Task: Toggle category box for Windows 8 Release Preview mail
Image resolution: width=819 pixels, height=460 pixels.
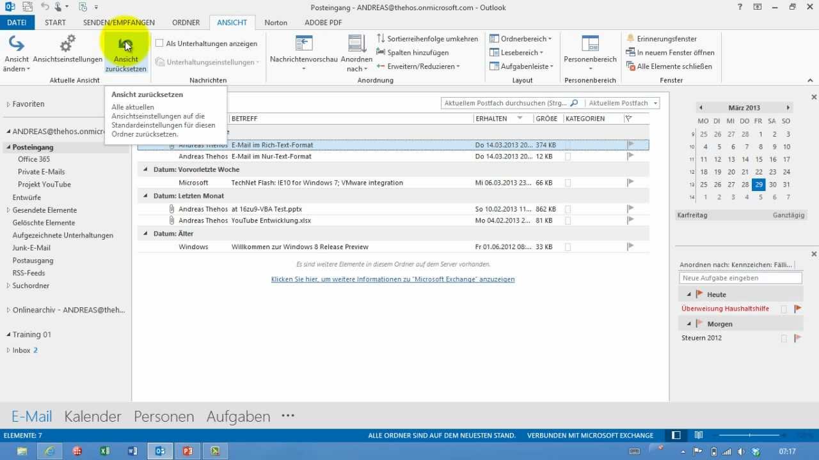Action: [x=568, y=247]
